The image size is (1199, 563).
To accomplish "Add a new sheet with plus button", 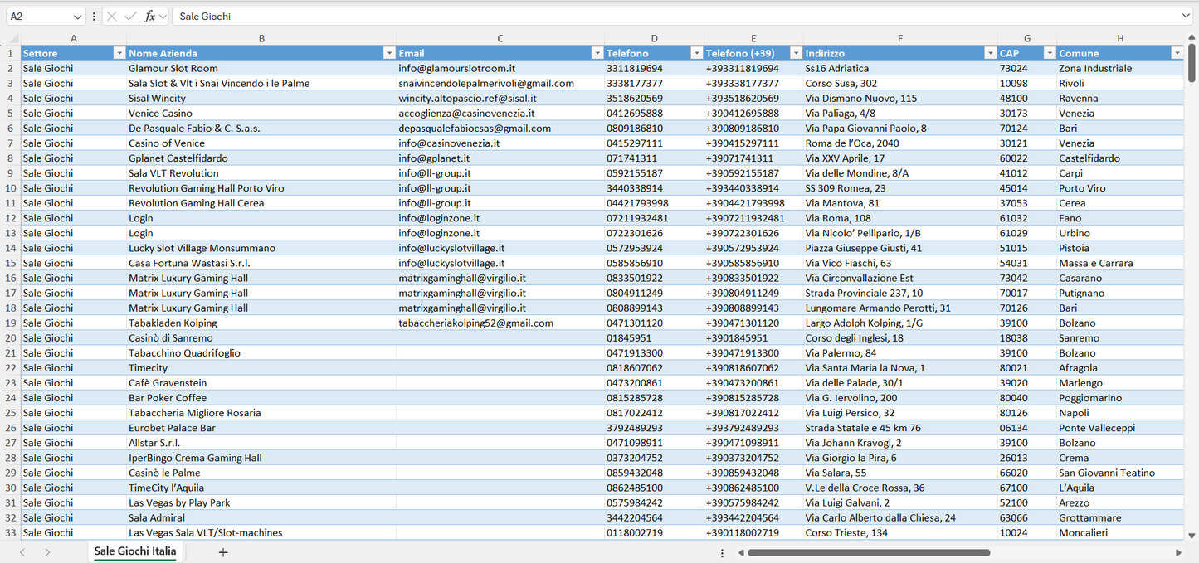I will (222, 552).
